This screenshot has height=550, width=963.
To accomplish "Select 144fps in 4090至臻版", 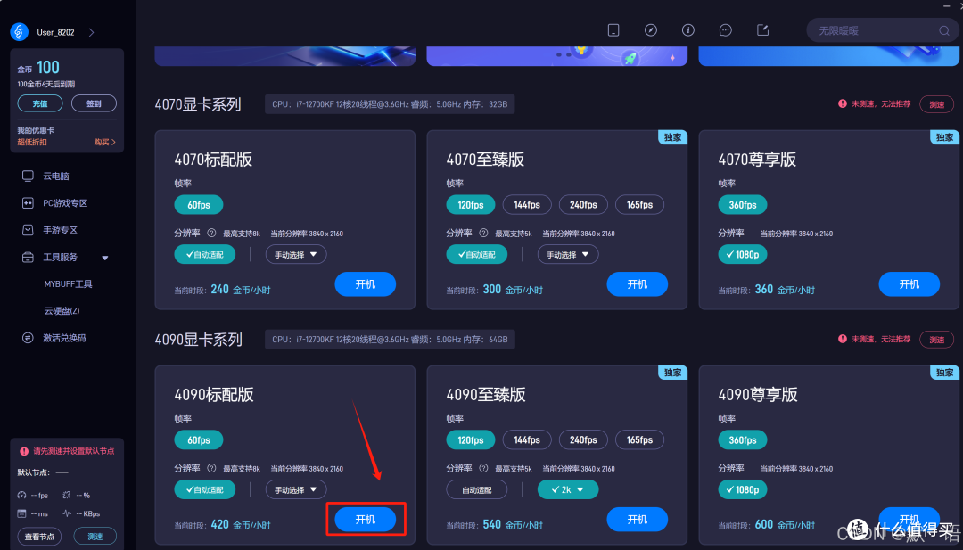I will pyautogui.click(x=527, y=440).
